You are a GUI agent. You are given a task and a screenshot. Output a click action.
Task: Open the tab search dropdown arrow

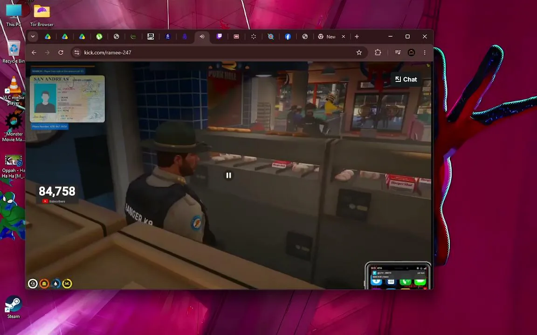click(33, 37)
